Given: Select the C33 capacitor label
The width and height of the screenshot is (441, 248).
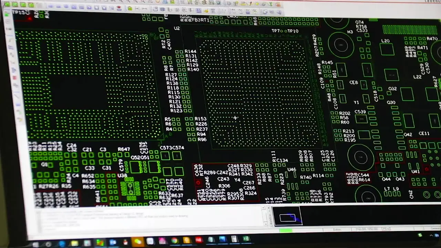Looking at the screenshot, I should coord(90,168).
